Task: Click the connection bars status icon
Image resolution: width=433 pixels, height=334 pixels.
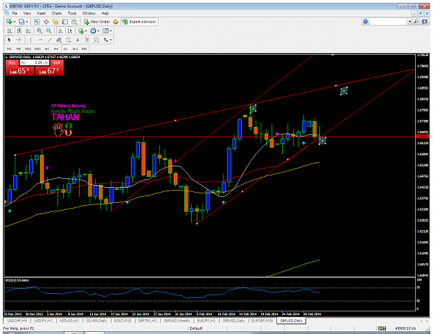Action: [x=382, y=328]
